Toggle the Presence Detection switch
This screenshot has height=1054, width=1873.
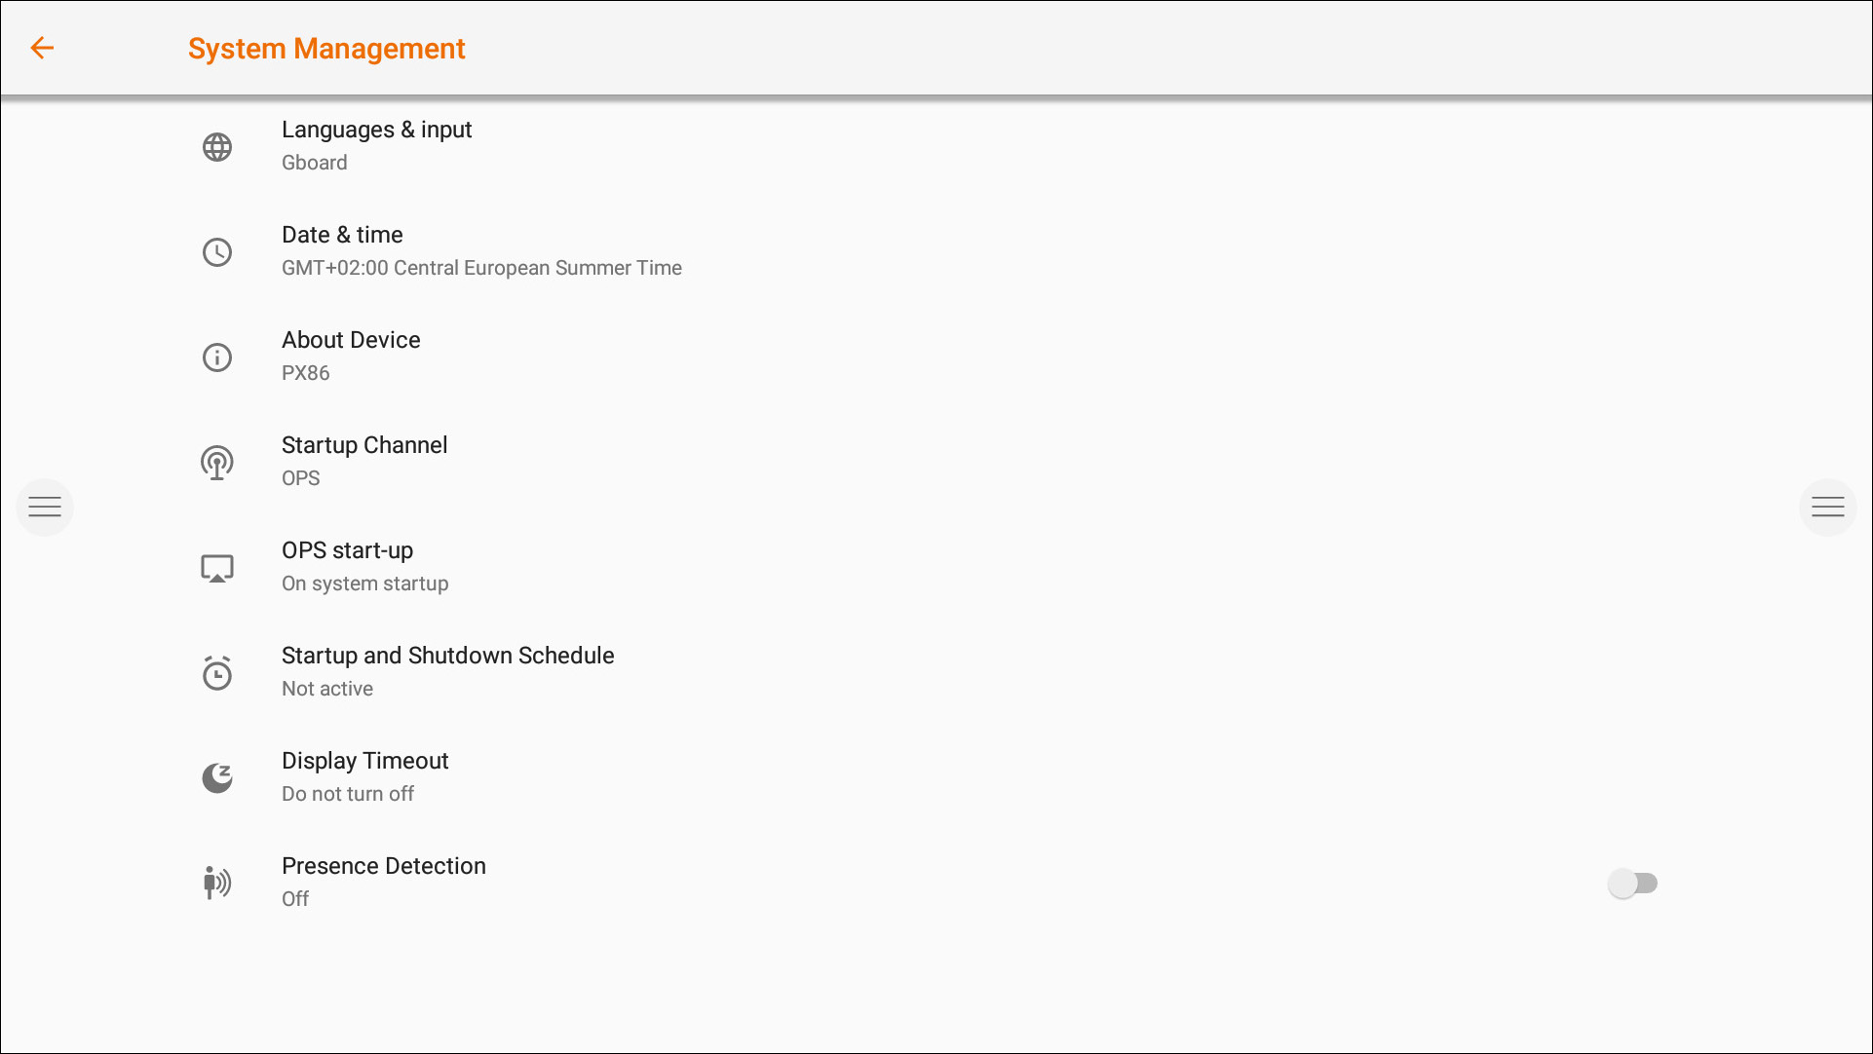pos(1632,884)
